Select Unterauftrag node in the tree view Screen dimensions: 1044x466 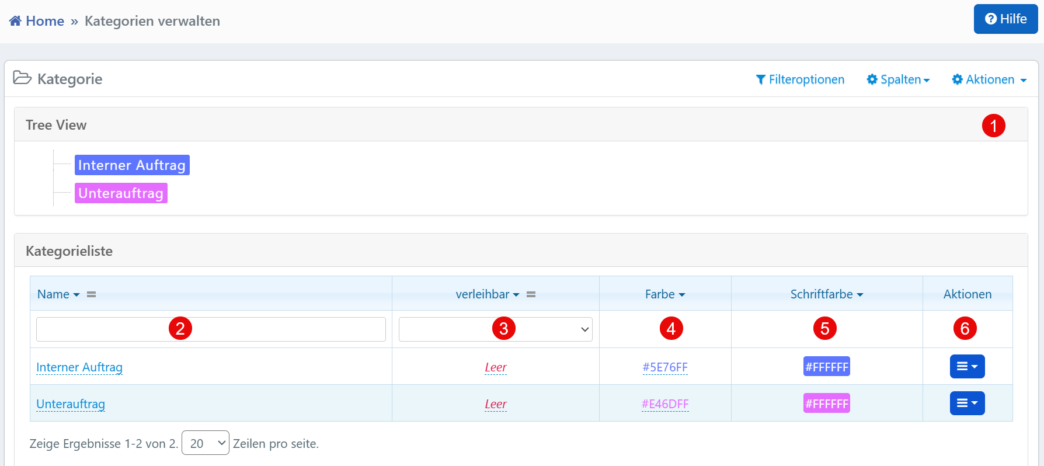pyautogui.click(x=121, y=193)
